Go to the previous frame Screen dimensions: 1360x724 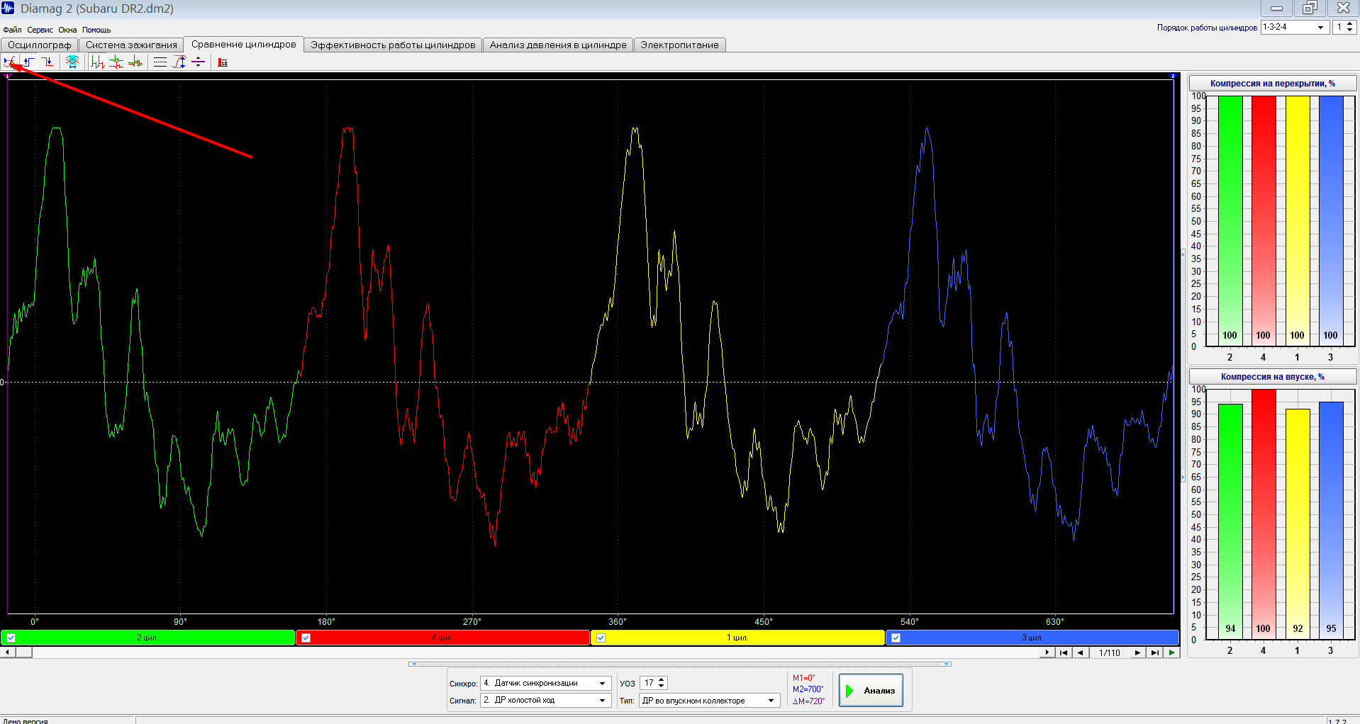pos(1080,652)
